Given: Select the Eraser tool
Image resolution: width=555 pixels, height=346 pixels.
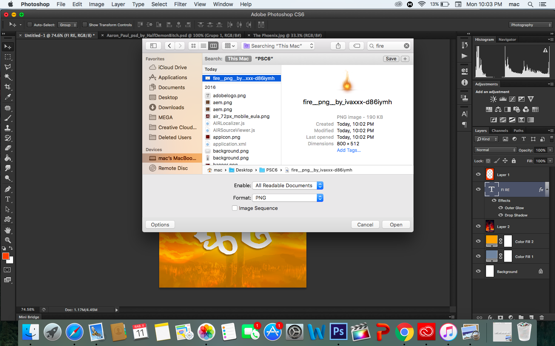Looking at the screenshot, I should tap(8, 148).
